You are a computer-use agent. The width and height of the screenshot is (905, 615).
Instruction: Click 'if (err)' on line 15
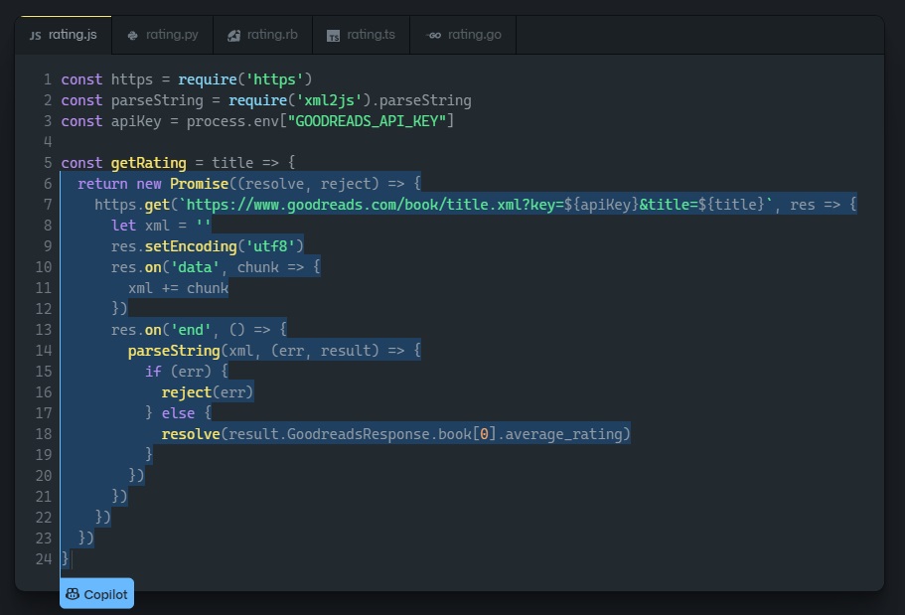[178, 372]
